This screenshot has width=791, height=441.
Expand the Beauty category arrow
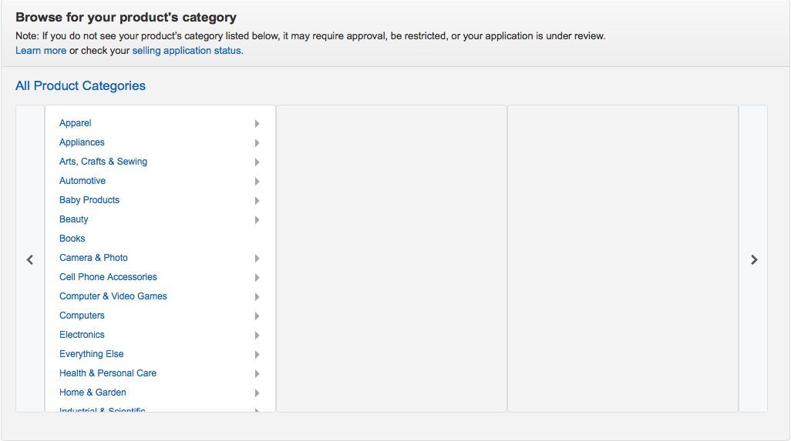(x=257, y=219)
